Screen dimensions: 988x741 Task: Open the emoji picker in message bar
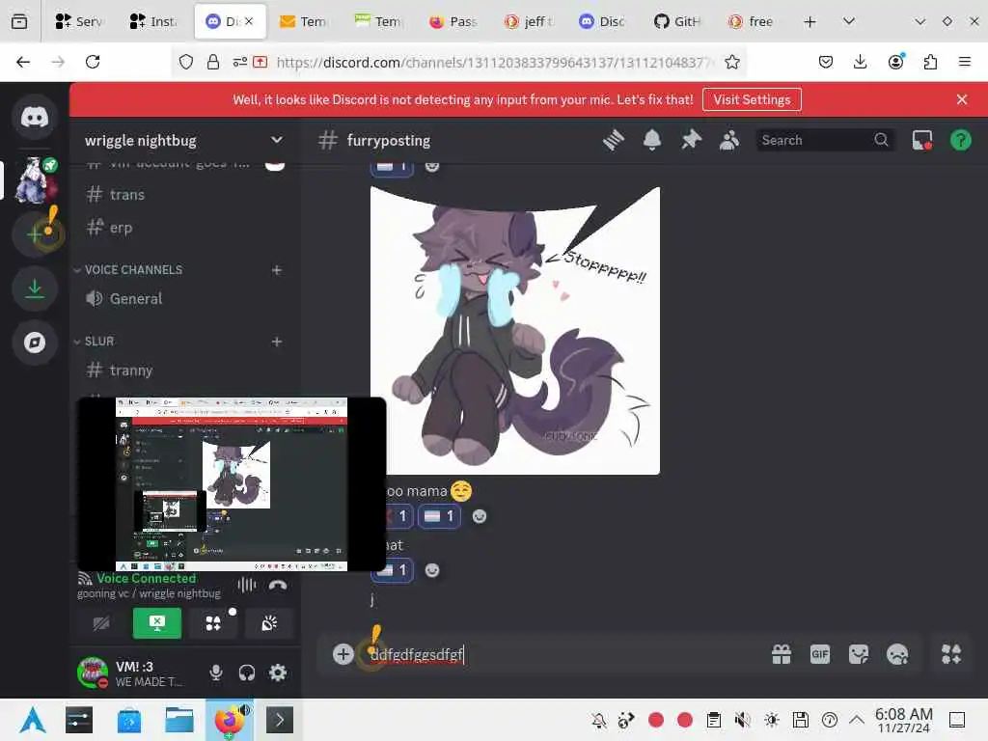(897, 655)
